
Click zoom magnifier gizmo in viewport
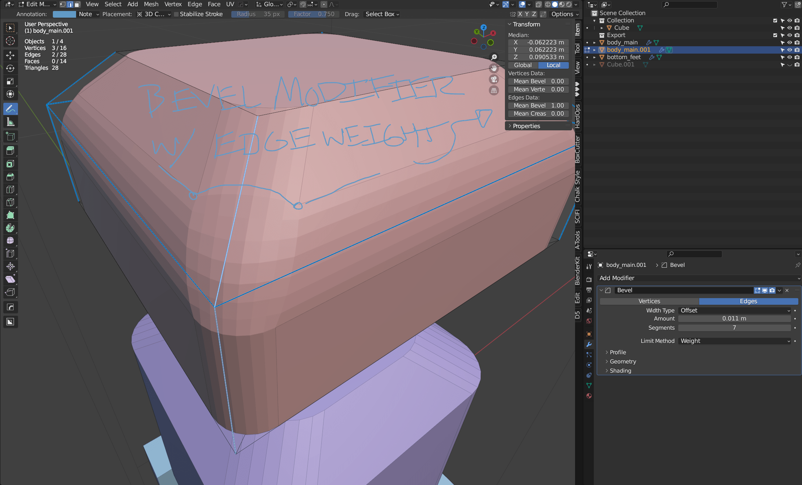point(494,57)
